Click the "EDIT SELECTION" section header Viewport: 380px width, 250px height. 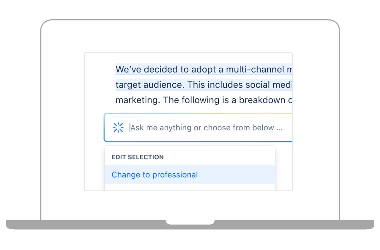pos(138,157)
